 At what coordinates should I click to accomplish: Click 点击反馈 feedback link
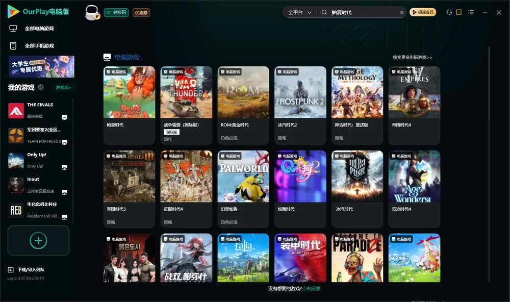(311, 289)
